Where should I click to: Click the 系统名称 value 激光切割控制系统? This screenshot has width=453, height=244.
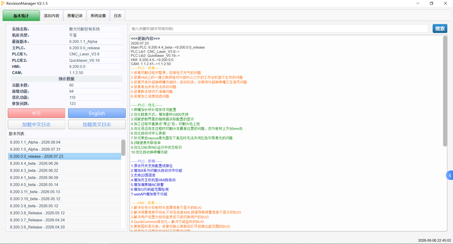pos(95,29)
